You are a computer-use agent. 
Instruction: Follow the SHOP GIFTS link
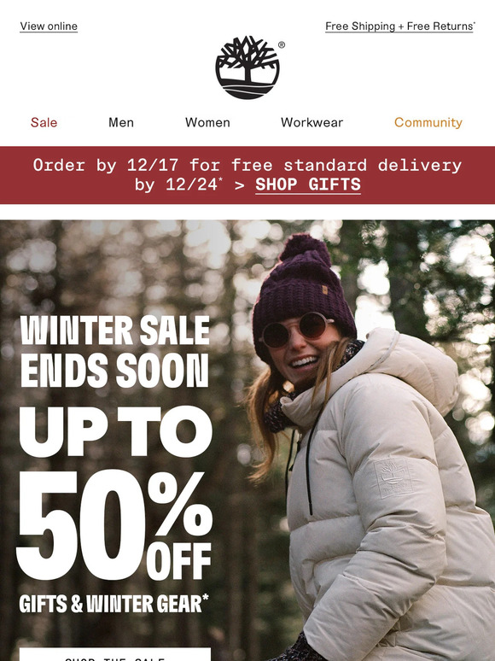click(x=308, y=184)
